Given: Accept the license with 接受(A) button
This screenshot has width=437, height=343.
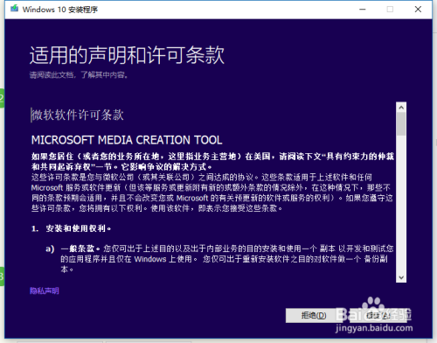Looking at the screenshot, I should point(378,316).
